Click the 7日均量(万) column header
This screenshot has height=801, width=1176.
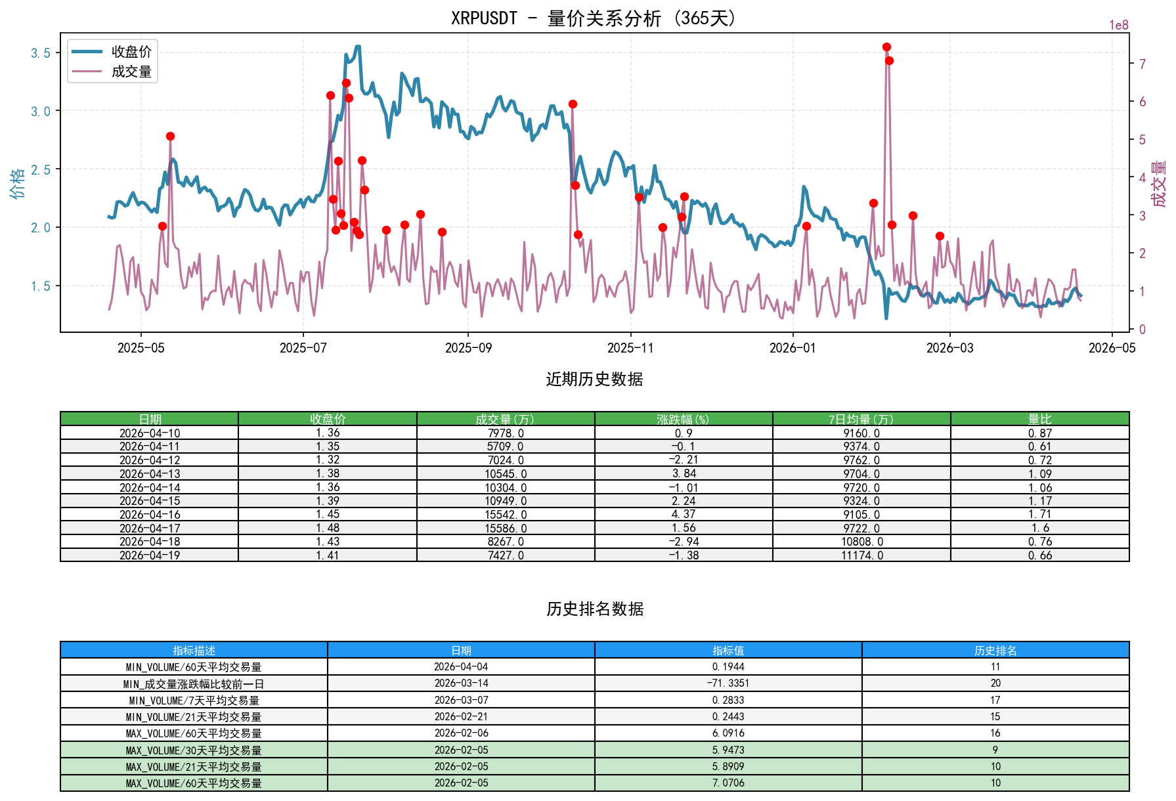coord(861,419)
